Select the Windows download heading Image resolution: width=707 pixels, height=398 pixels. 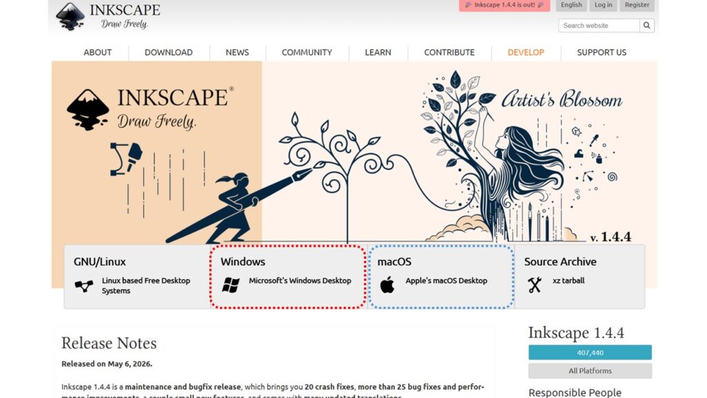tap(242, 262)
